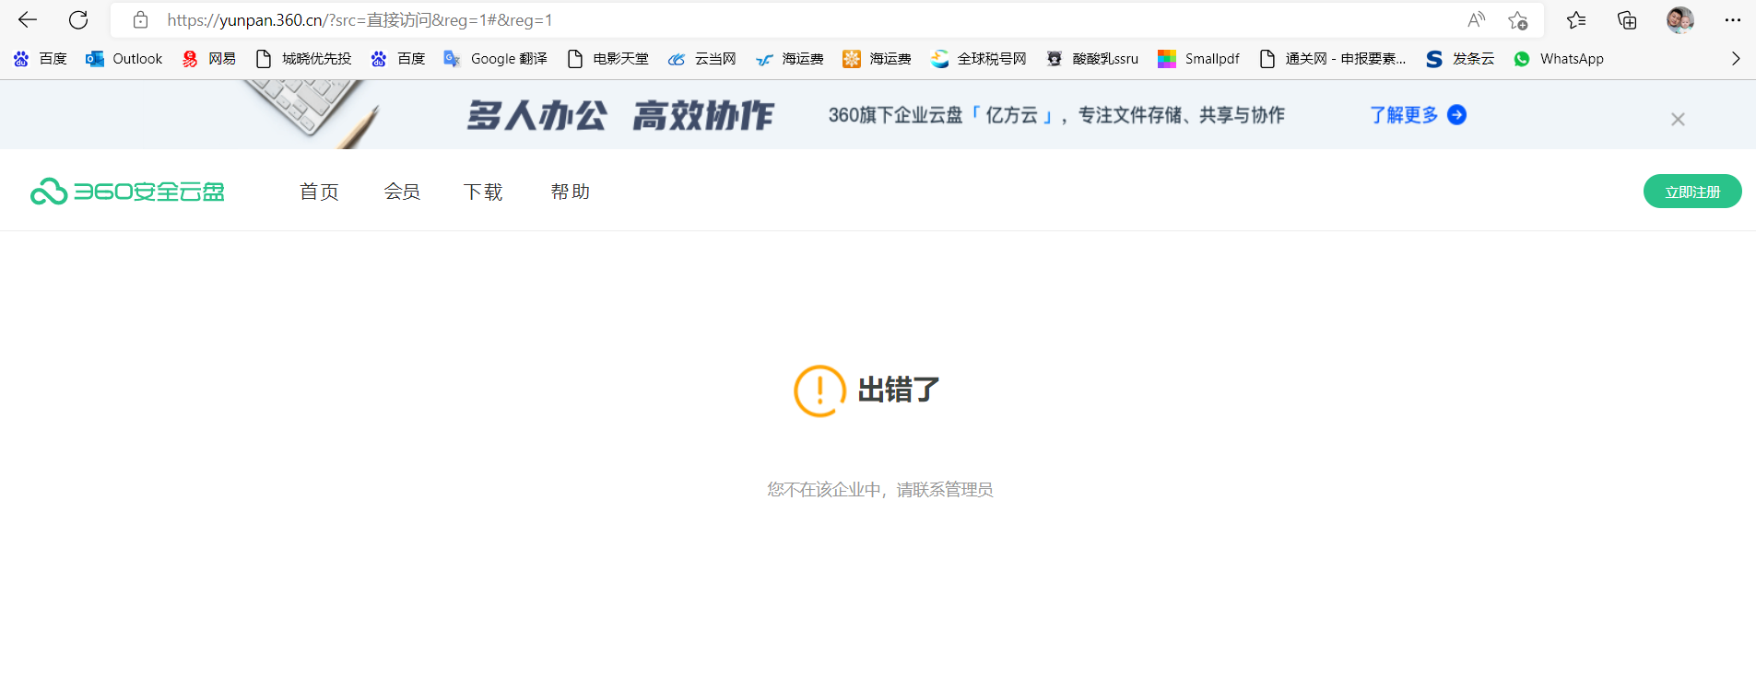The width and height of the screenshot is (1756, 687).
Task: Select the 您不在该企业中，请联系管理员 message
Action: click(x=879, y=490)
